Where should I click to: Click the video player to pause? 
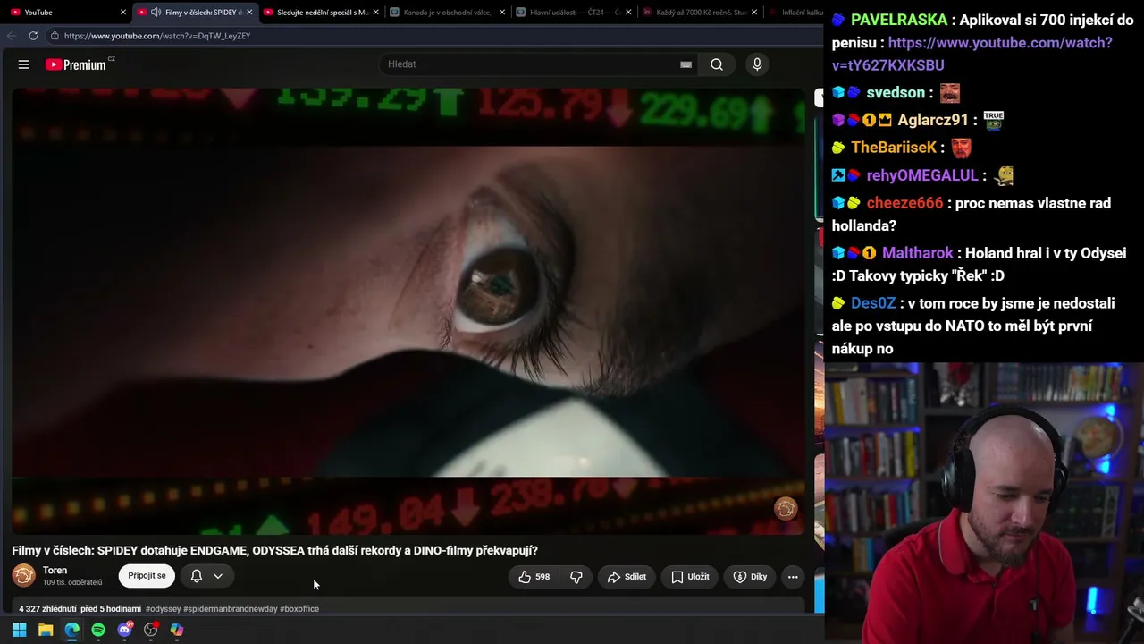tap(408, 310)
